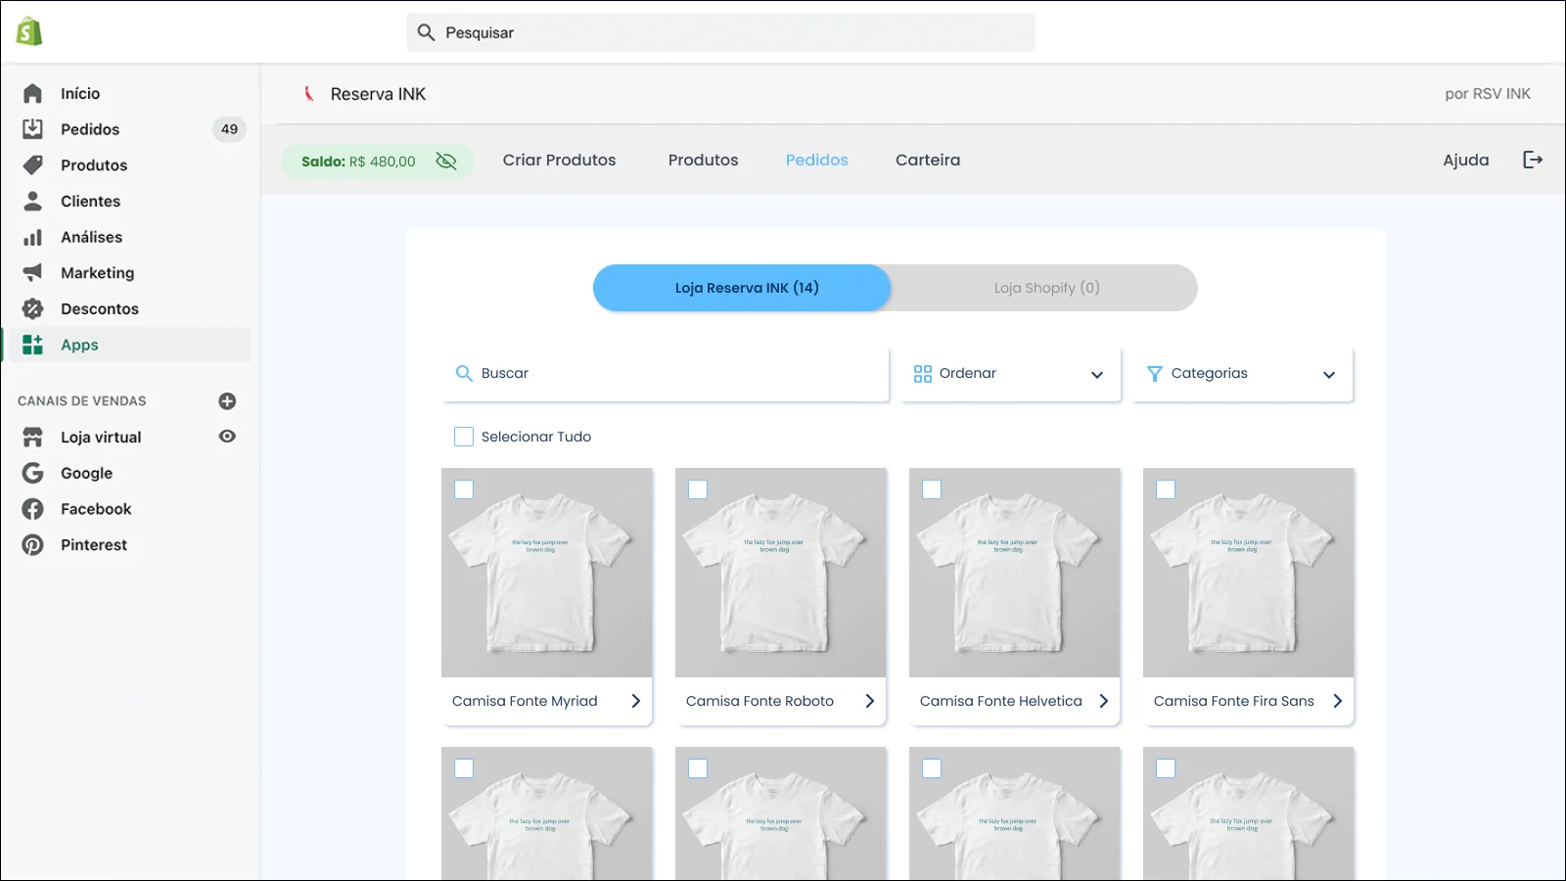Viewport: 1566px width, 881px height.
Task: Click the 49 badge next to Pedidos
Action: coord(229,129)
